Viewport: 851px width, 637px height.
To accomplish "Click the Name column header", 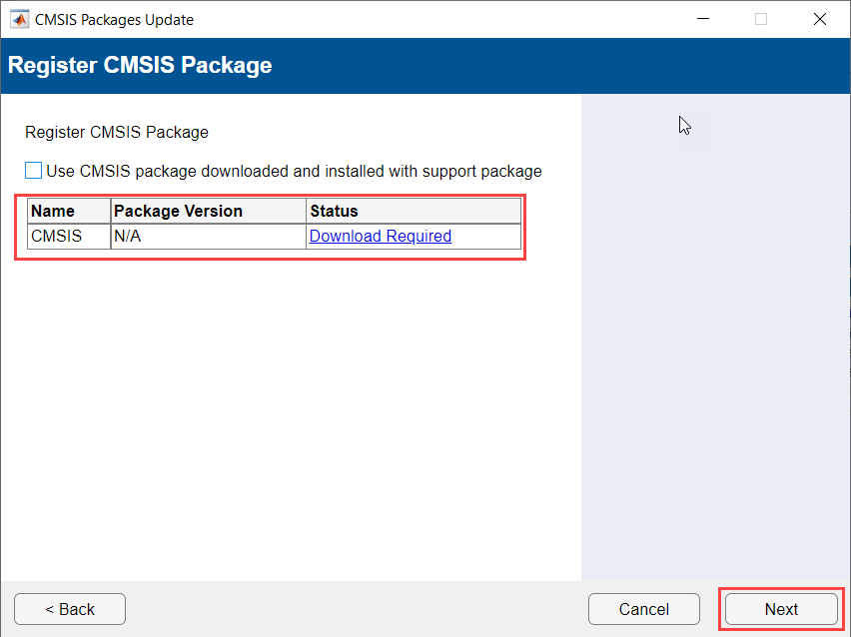I will point(68,211).
